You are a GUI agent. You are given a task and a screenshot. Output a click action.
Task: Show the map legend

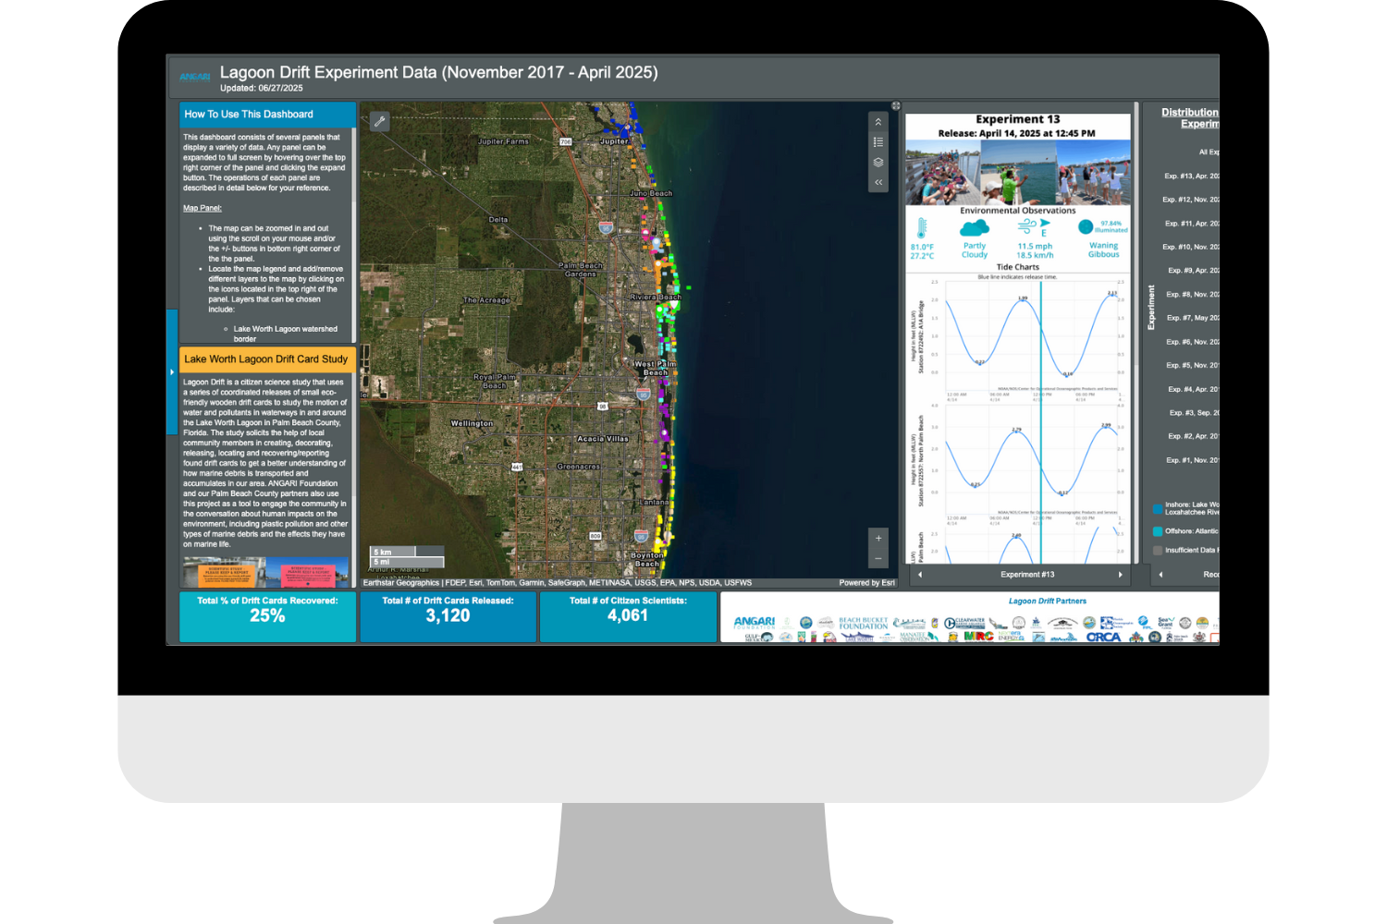click(x=878, y=142)
